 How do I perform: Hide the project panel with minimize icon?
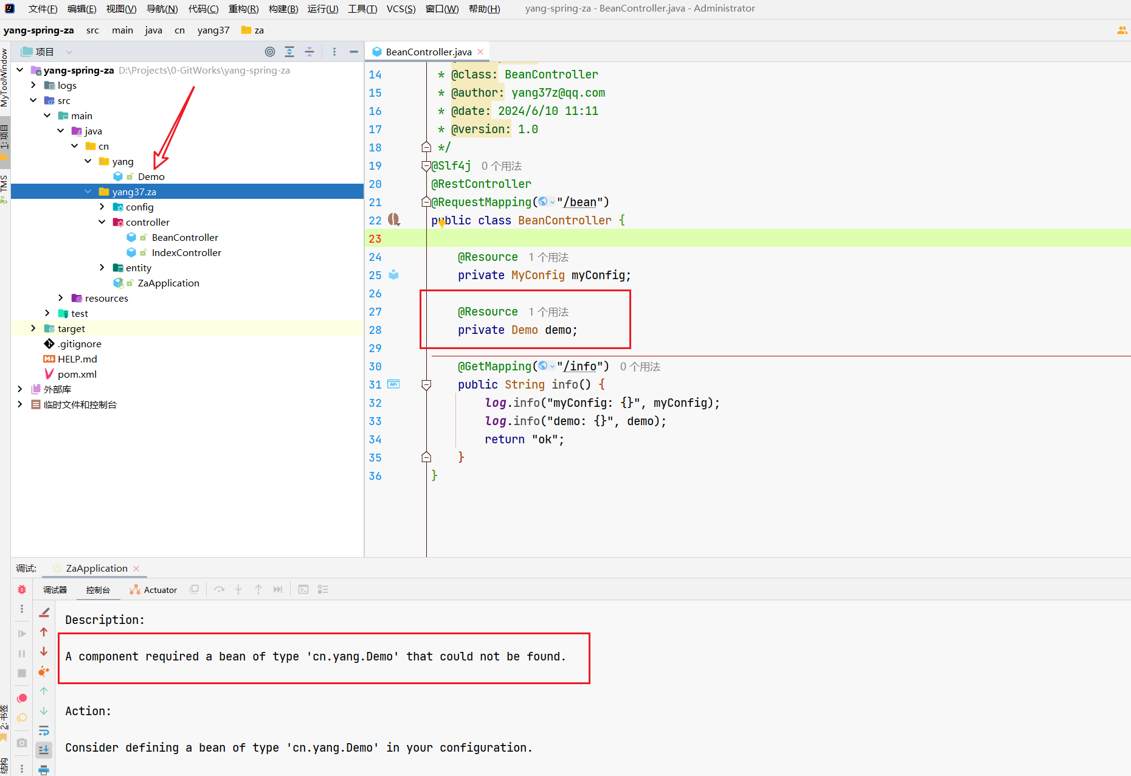pyautogui.click(x=353, y=52)
